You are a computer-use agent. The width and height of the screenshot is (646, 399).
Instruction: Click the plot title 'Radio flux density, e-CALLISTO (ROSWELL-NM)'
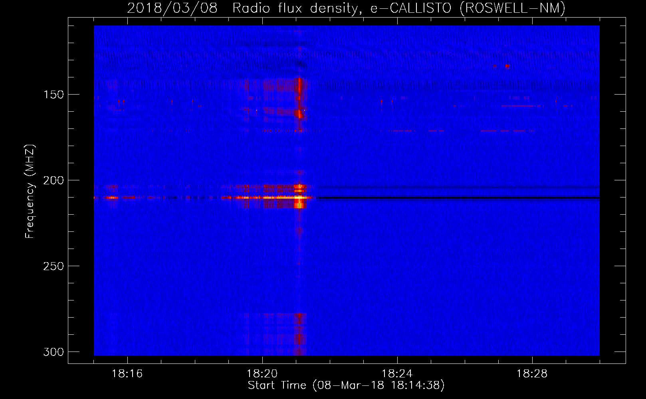point(399,8)
